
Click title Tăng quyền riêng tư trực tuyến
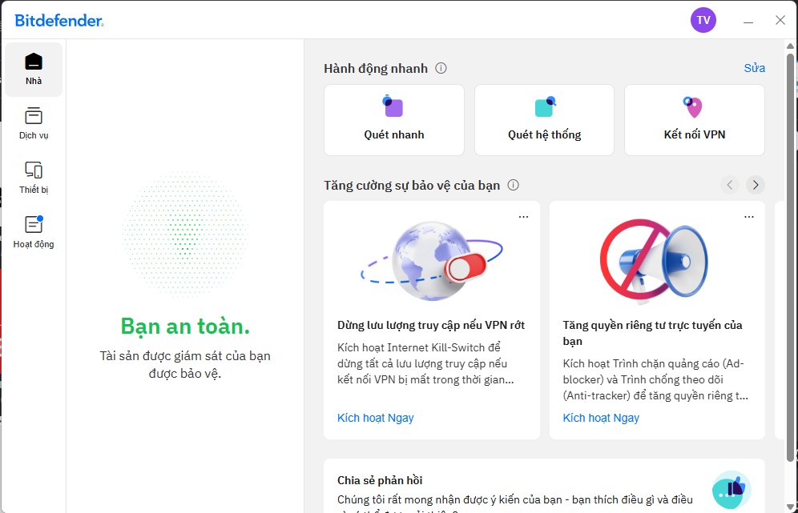(652, 333)
